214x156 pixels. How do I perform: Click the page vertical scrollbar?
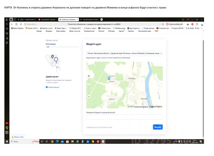tap(203, 89)
